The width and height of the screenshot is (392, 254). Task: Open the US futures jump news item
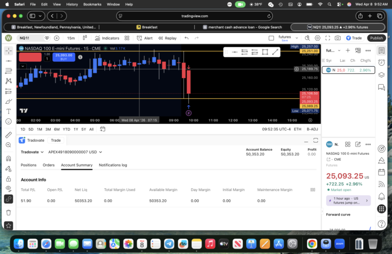coord(348,200)
